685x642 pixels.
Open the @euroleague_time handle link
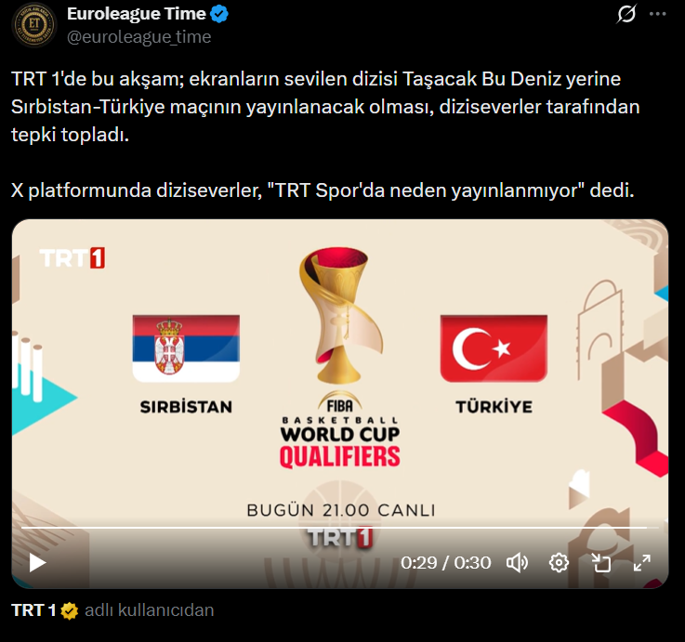coord(138,36)
